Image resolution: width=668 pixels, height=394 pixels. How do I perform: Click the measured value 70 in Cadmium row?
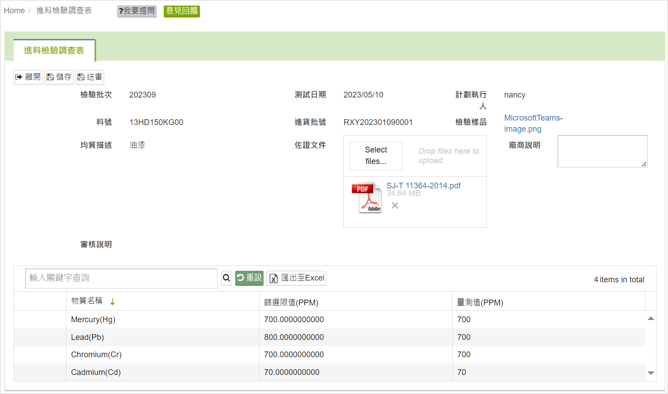coord(462,372)
